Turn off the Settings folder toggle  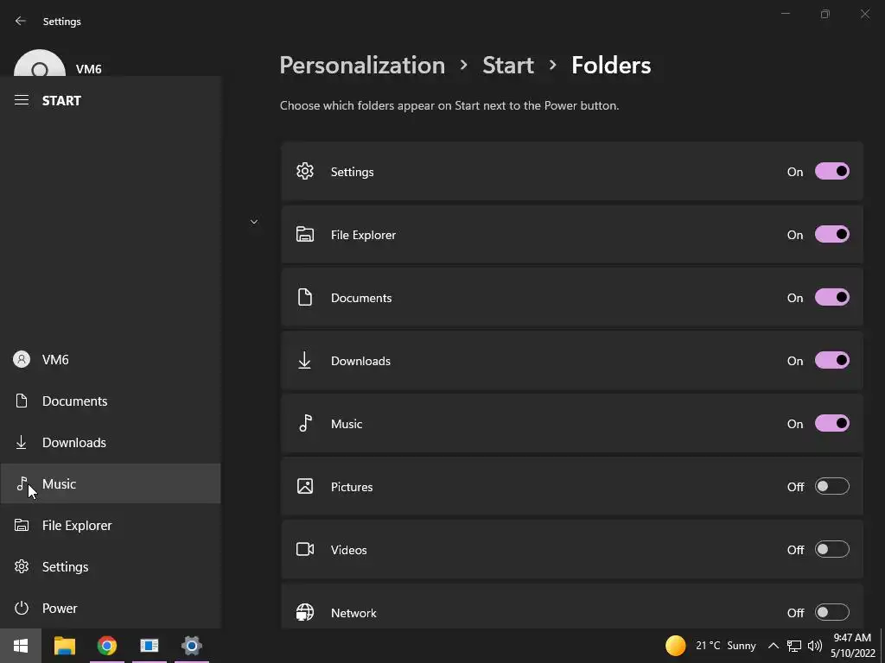click(831, 171)
